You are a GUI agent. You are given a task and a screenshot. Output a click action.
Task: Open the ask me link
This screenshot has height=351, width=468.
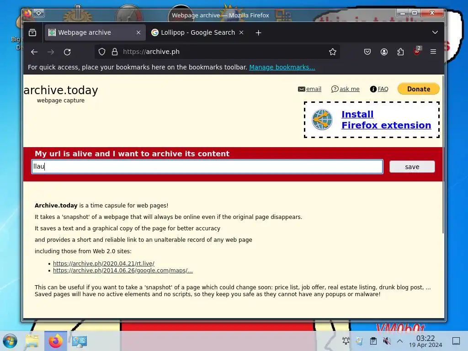349,89
